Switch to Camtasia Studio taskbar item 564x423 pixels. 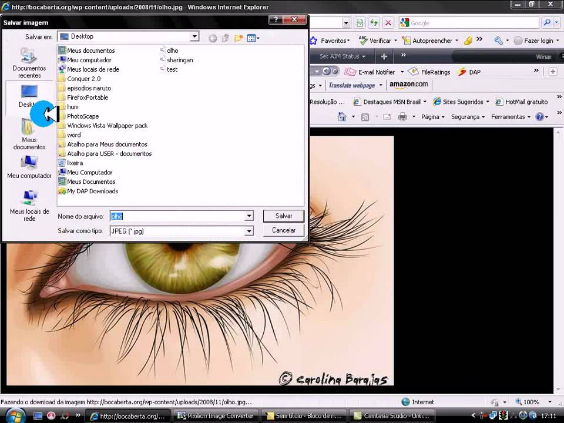(x=391, y=416)
